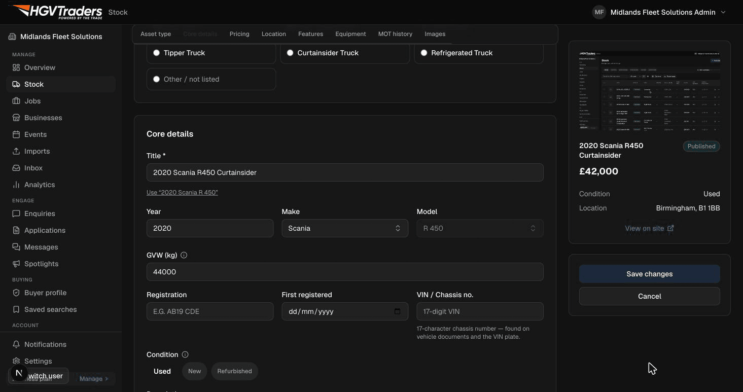
Task: Click the external link icon beside View on site
Action: [670, 228]
